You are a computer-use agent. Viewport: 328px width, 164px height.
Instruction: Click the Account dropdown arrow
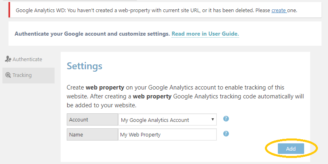coord(212,119)
